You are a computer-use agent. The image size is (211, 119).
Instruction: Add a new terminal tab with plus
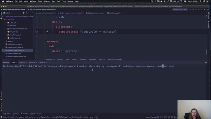click(x=50, y=62)
